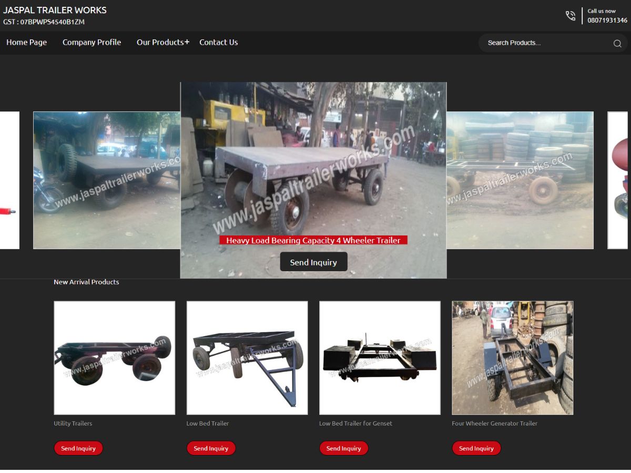Send inquiry for Utility Trailers
This screenshot has height=473, width=631.
tap(78, 448)
